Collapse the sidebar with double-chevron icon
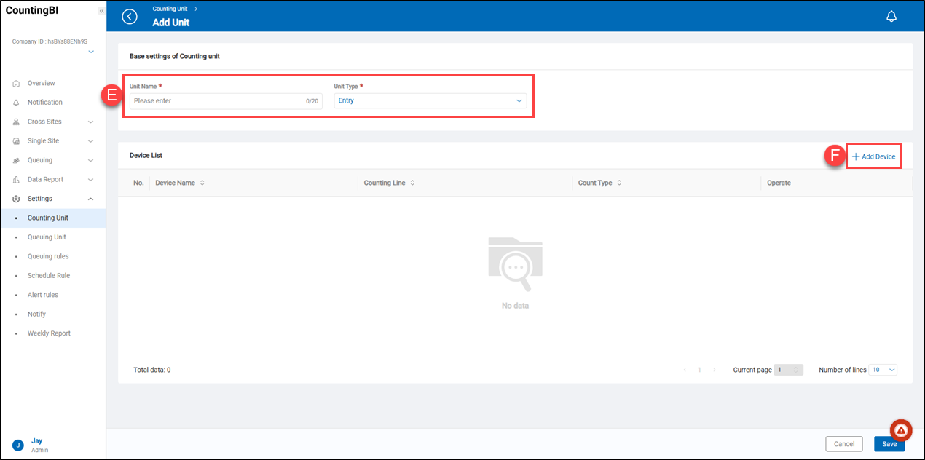This screenshot has width=925, height=460. [x=101, y=11]
